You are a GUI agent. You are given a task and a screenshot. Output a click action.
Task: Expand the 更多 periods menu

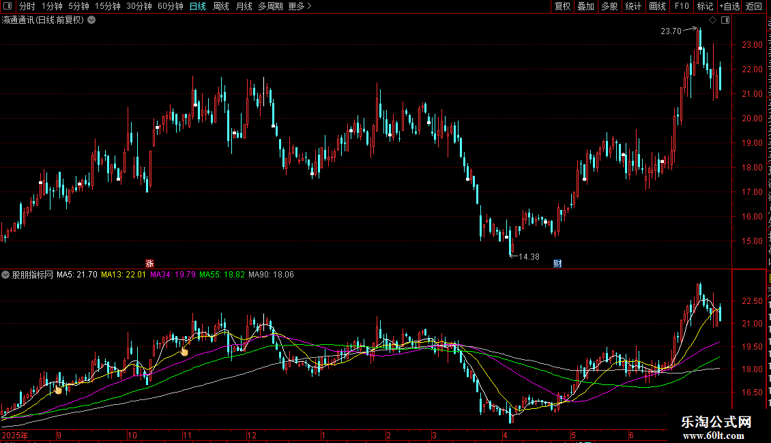click(300, 6)
